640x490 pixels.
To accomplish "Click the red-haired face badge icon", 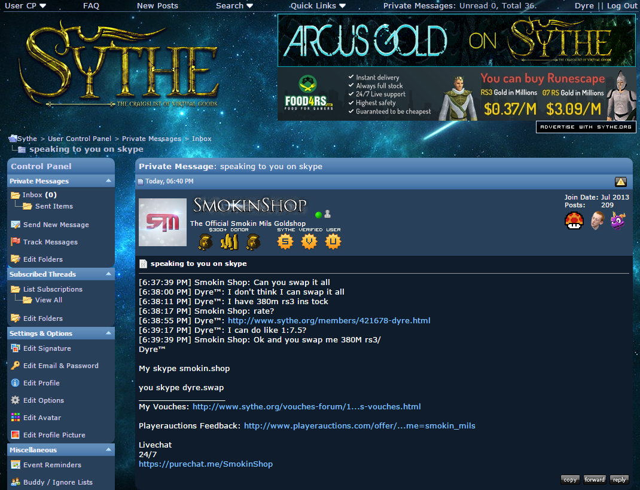I will (x=597, y=220).
